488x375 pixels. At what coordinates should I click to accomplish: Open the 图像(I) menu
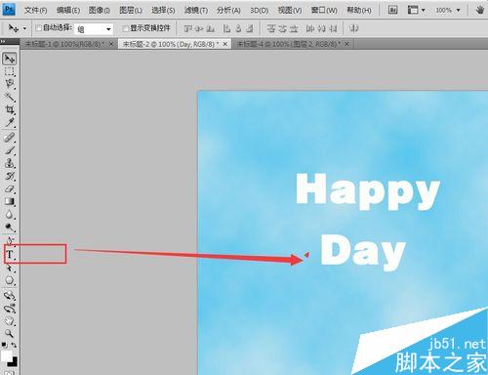point(100,11)
